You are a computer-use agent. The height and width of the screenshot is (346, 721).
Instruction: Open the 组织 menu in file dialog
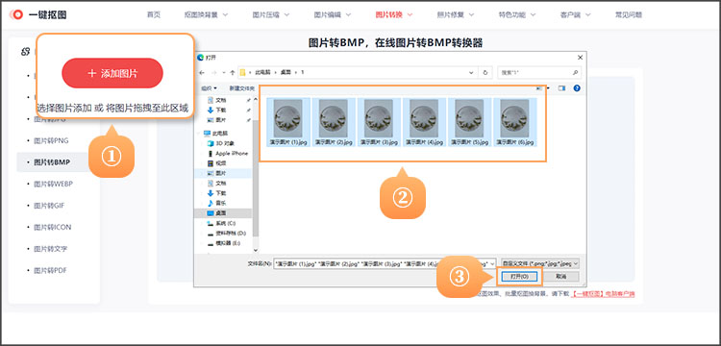pos(210,87)
